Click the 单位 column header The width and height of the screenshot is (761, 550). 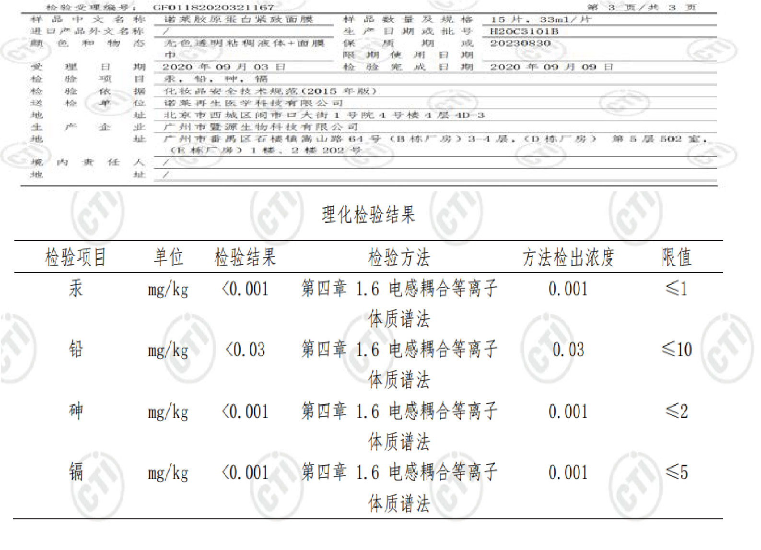coord(168,257)
